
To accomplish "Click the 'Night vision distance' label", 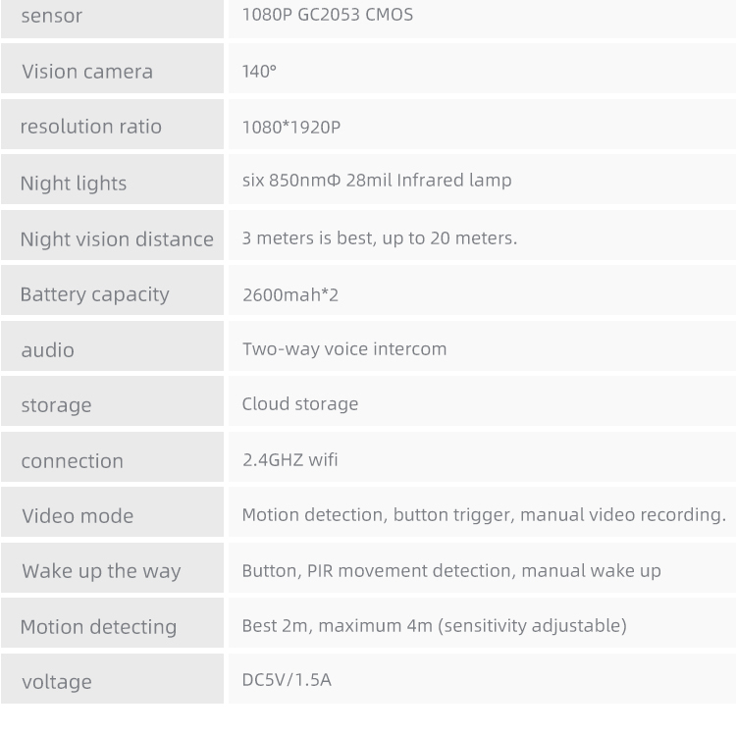I will (x=117, y=239).
